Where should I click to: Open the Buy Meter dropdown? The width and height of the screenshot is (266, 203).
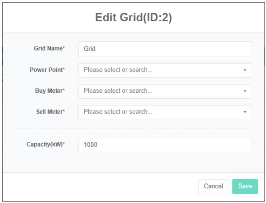tap(161, 91)
